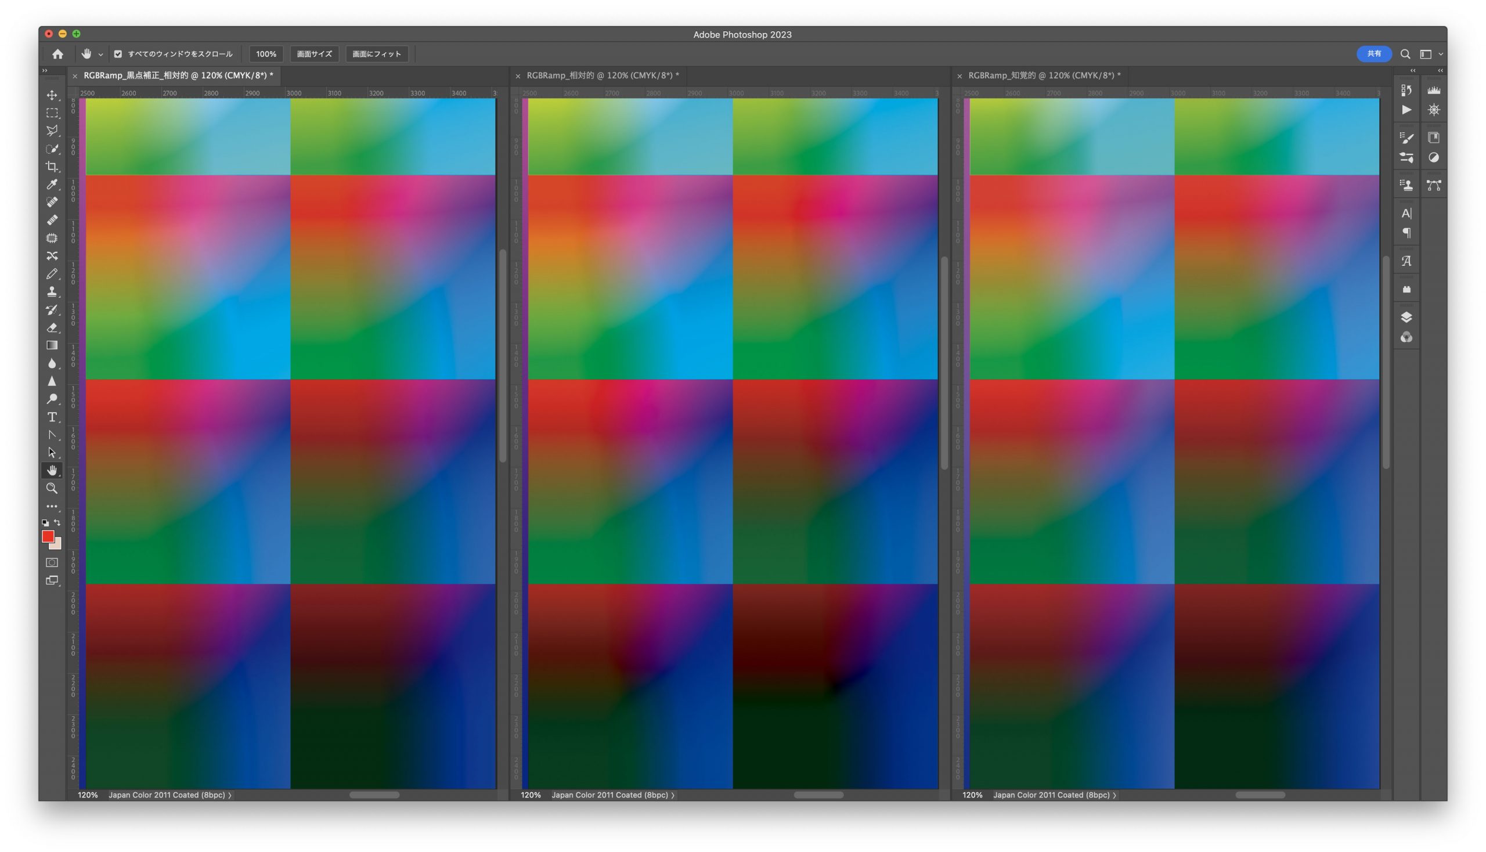The height and width of the screenshot is (852, 1486).
Task: Toggle すべてのウィンドウをスクロール checkbox
Action: (118, 54)
